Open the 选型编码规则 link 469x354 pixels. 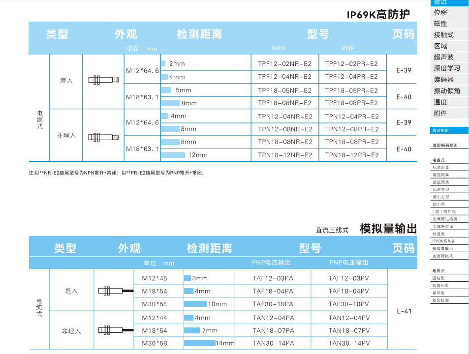445,146
